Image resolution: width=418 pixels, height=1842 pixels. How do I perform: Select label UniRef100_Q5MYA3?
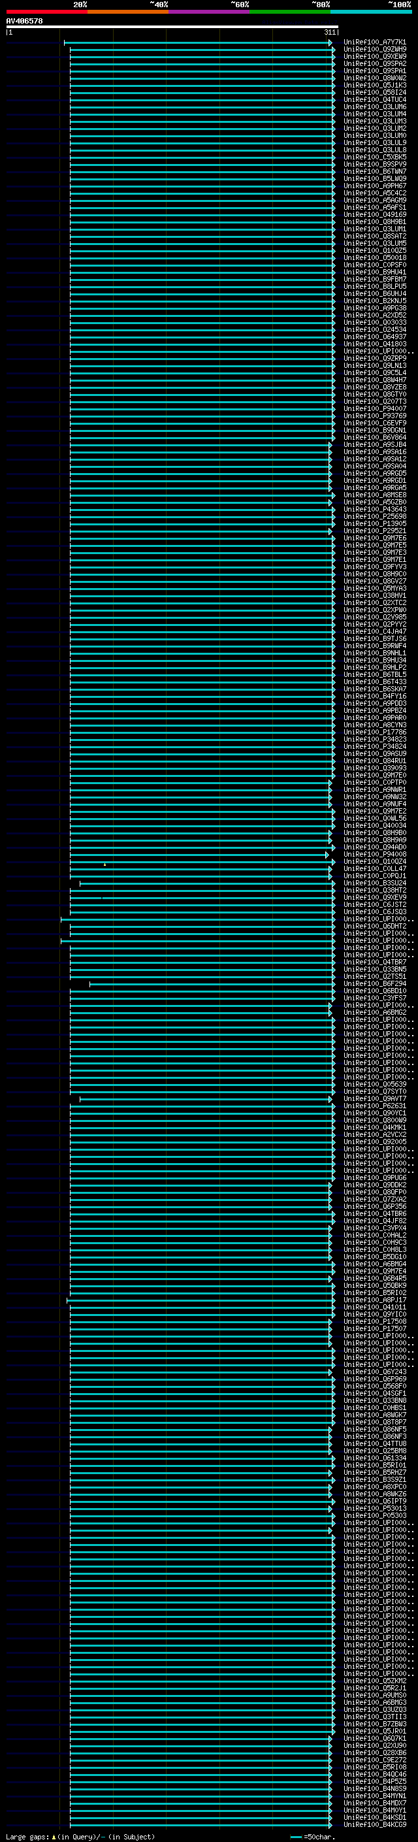374,588
